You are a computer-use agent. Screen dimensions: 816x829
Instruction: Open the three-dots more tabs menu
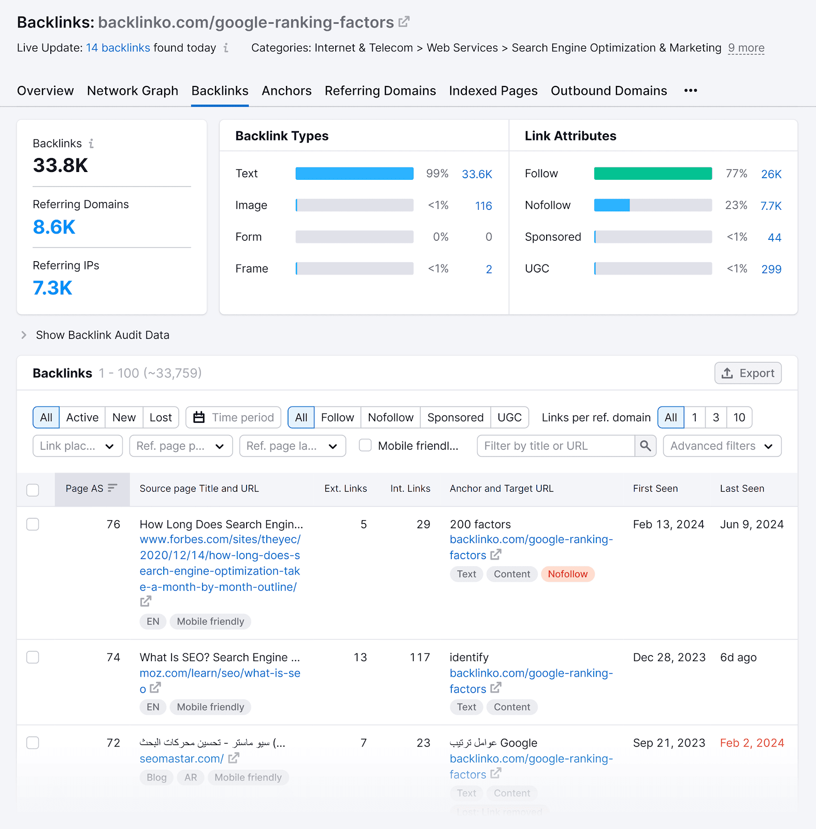(691, 91)
